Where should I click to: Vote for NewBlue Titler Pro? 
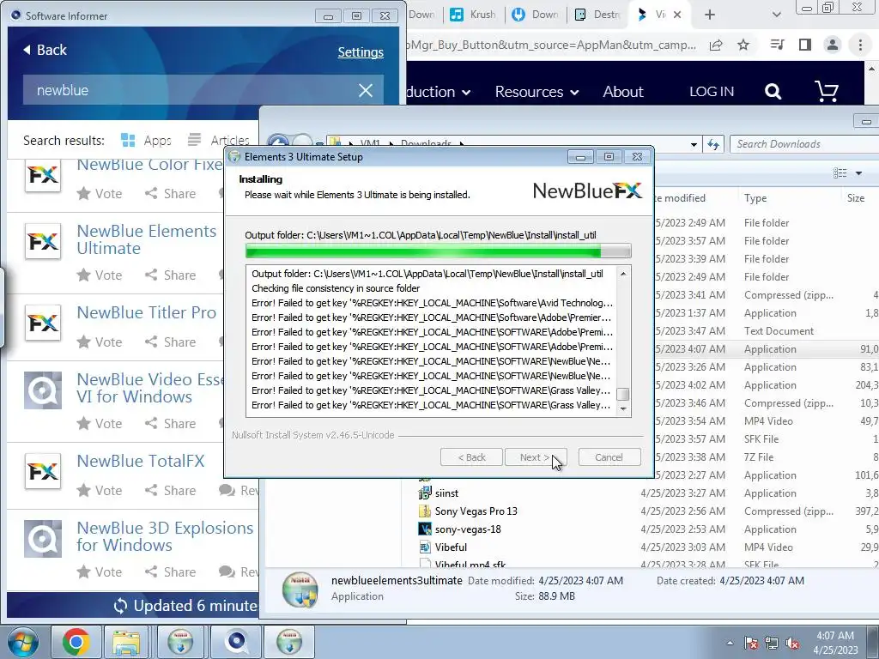pos(100,342)
